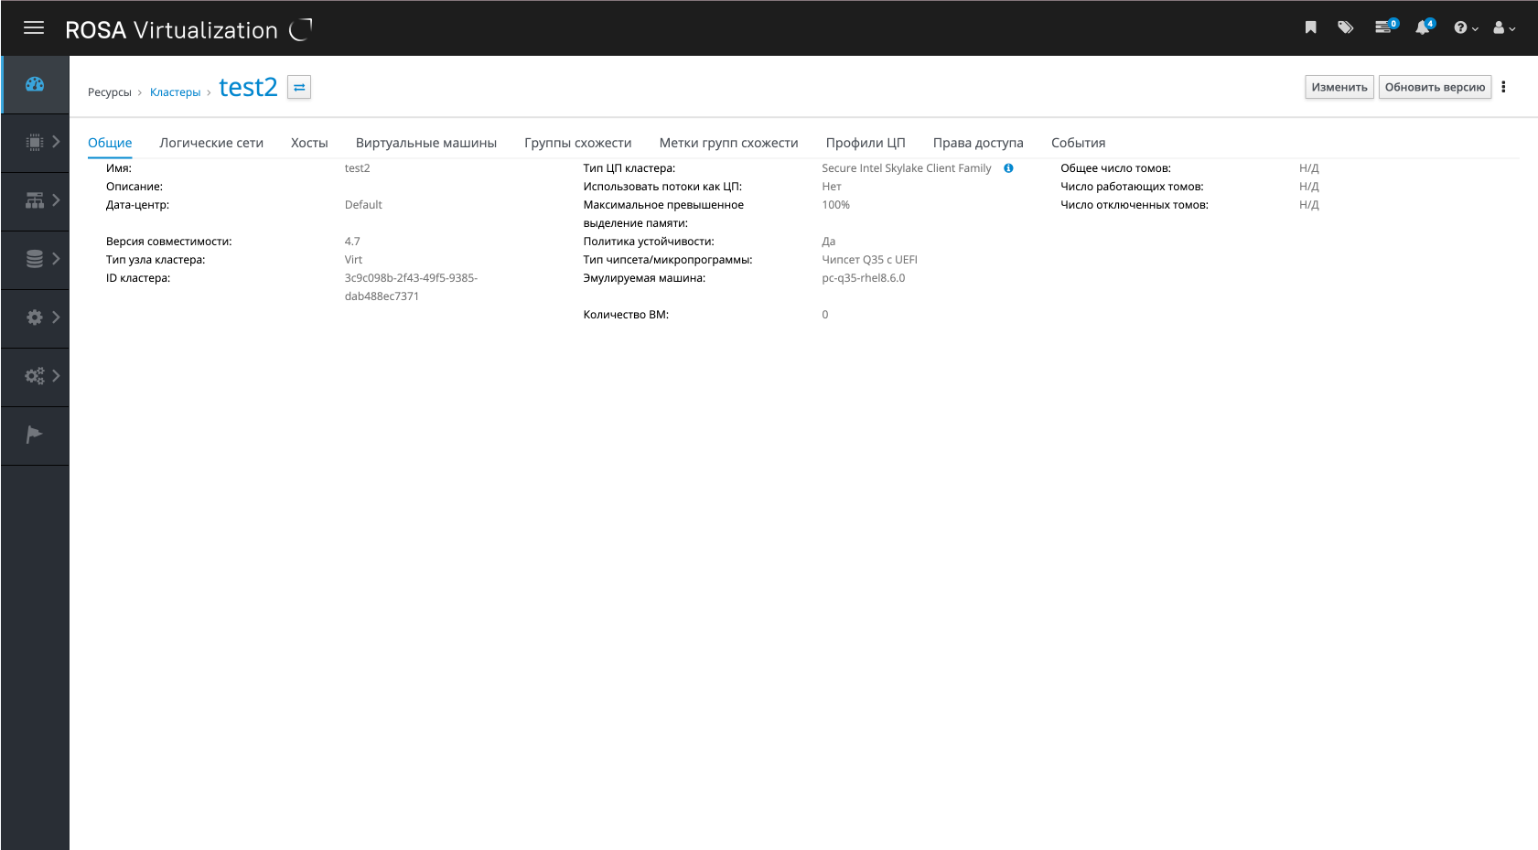Open the user account dropdown

coord(1503,28)
